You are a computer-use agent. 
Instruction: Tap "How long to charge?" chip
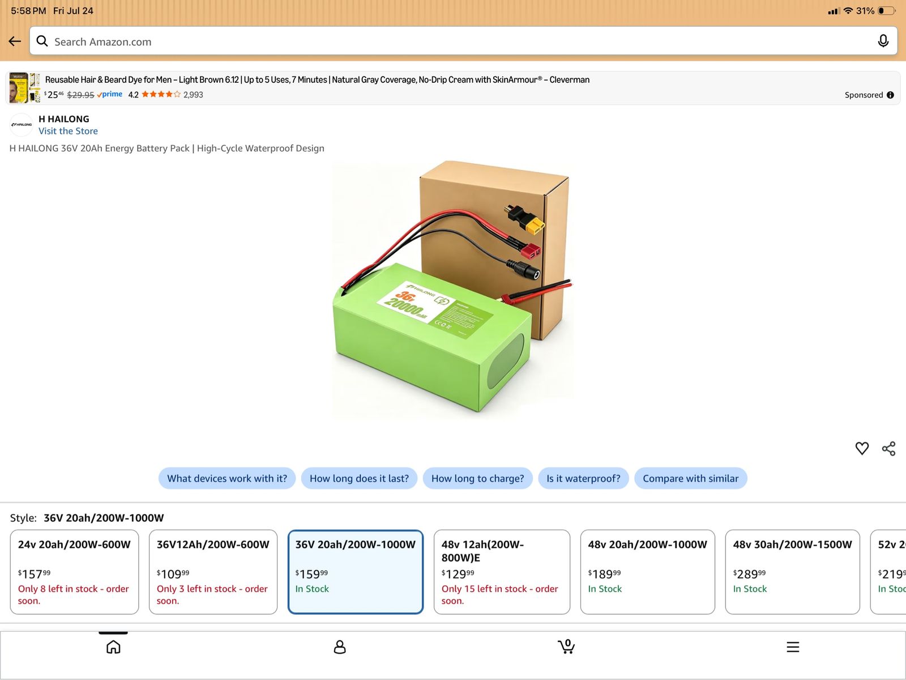(x=478, y=478)
